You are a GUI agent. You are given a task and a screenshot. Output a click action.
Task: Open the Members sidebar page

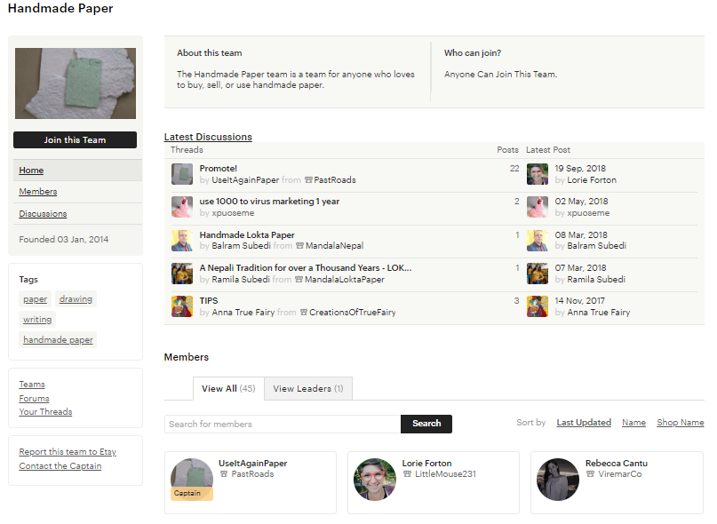pyautogui.click(x=38, y=192)
